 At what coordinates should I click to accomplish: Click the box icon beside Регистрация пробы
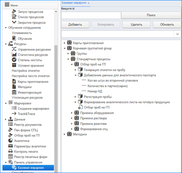[x=80, y=97]
